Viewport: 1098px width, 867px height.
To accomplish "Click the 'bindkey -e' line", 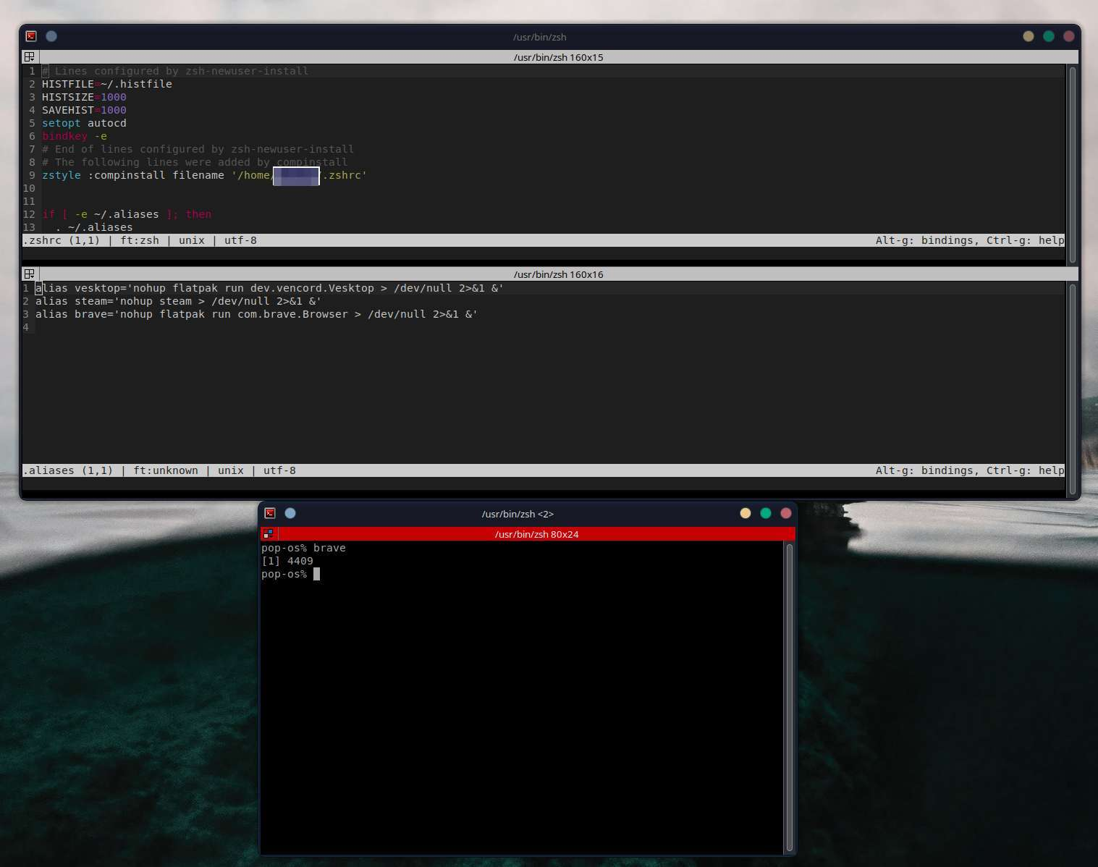I will [x=75, y=136].
